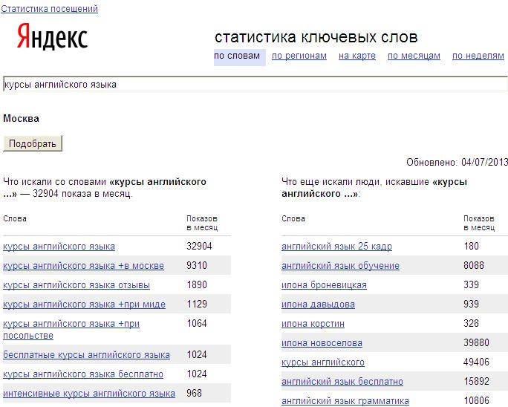Click the Обновлено: 04/07/2013 date text
The image size is (508, 407).
tap(457, 162)
